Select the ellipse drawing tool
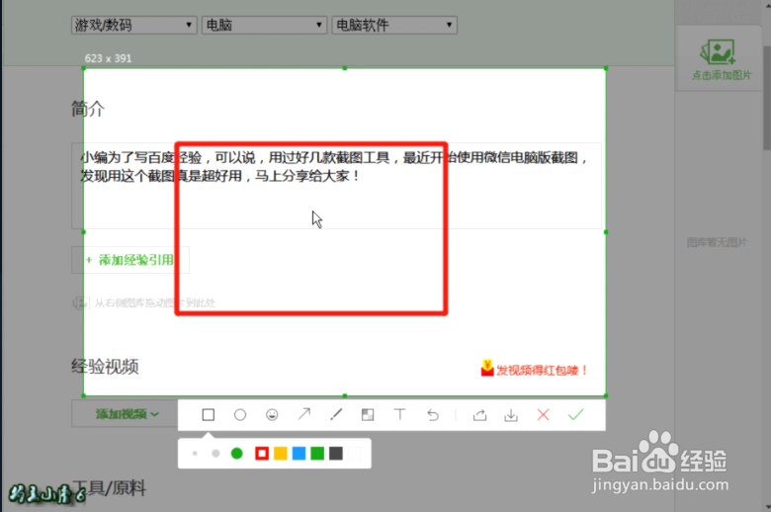 (240, 415)
